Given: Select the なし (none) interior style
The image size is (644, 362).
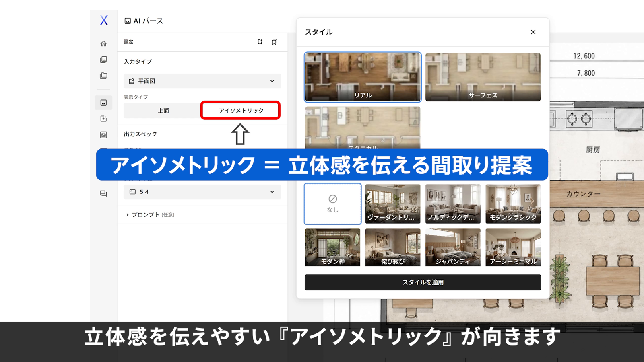Looking at the screenshot, I should pos(333,204).
